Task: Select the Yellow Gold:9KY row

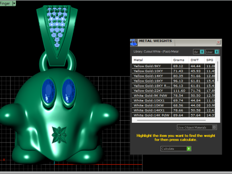Action: (174, 66)
